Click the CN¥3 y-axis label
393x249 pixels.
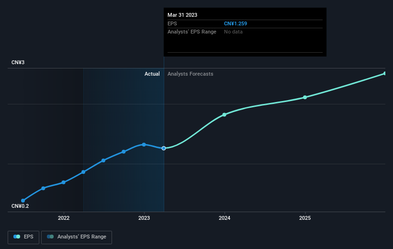click(18, 62)
